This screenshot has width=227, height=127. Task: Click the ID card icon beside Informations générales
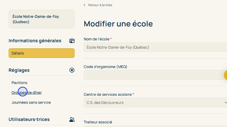(x=72, y=41)
